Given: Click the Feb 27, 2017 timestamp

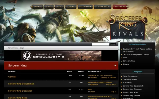Looking at the screenshot, I should click(x=111, y=85).
